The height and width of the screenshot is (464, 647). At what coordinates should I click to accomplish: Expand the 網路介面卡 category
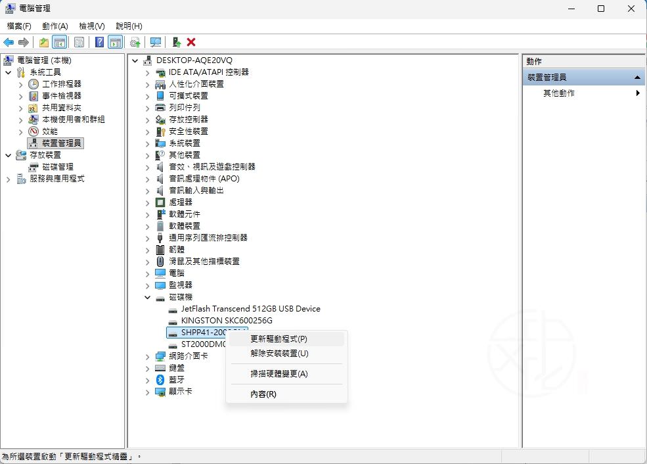pos(147,356)
